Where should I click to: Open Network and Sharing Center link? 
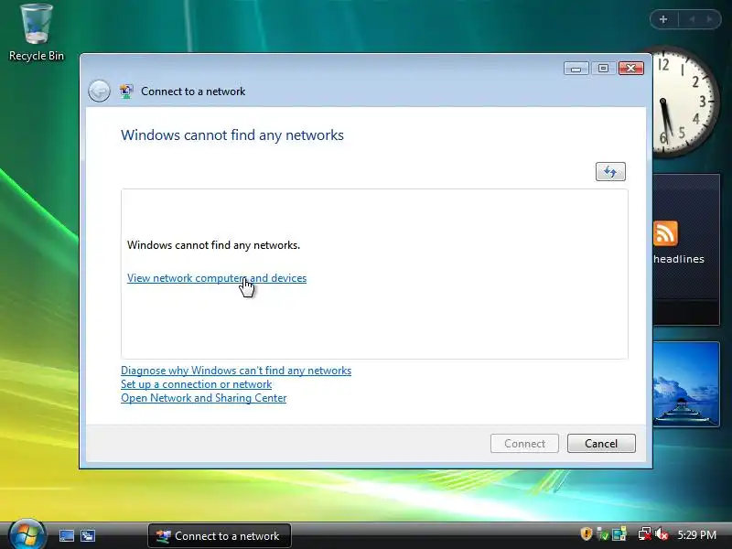[x=203, y=398]
